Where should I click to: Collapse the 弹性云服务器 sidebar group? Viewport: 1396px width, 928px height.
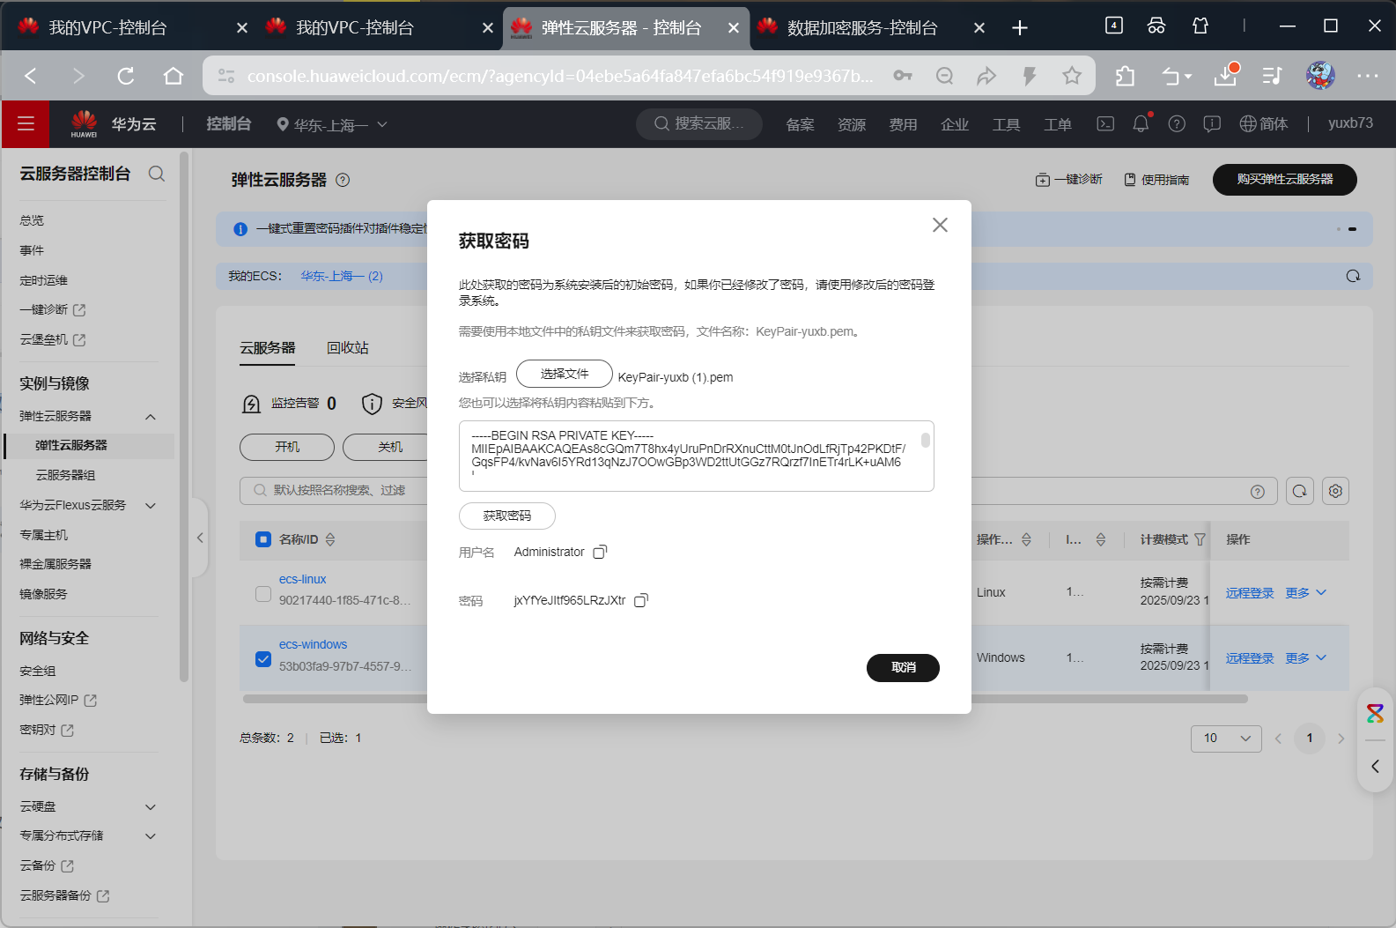pyautogui.click(x=151, y=417)
